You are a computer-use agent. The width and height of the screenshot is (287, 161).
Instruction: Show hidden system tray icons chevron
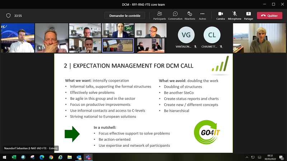(247, 157)
